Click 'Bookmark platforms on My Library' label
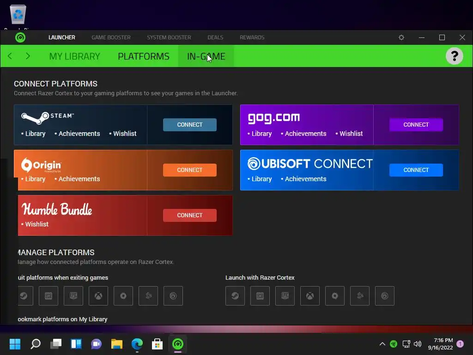This screenshot has width=473, height=355. 62,319
